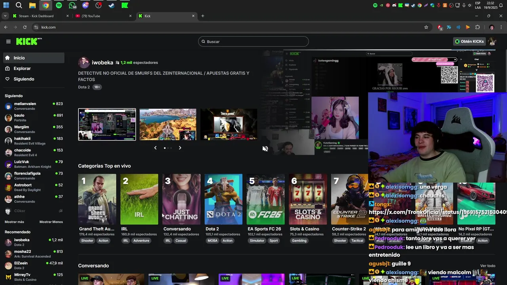507x285 pixels.
Task: Click the microphone icon in system tray
Action: (x=464, y=5)
